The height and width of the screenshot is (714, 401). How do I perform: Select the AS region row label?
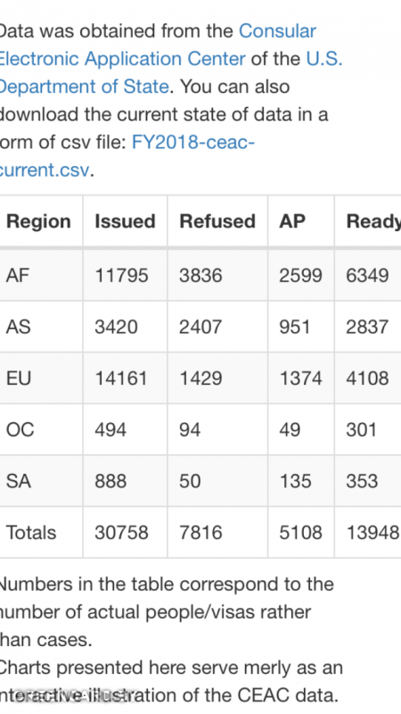point(18,327)
